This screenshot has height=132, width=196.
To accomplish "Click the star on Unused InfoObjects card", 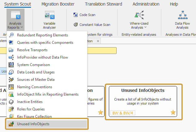I will coord(173,113).
